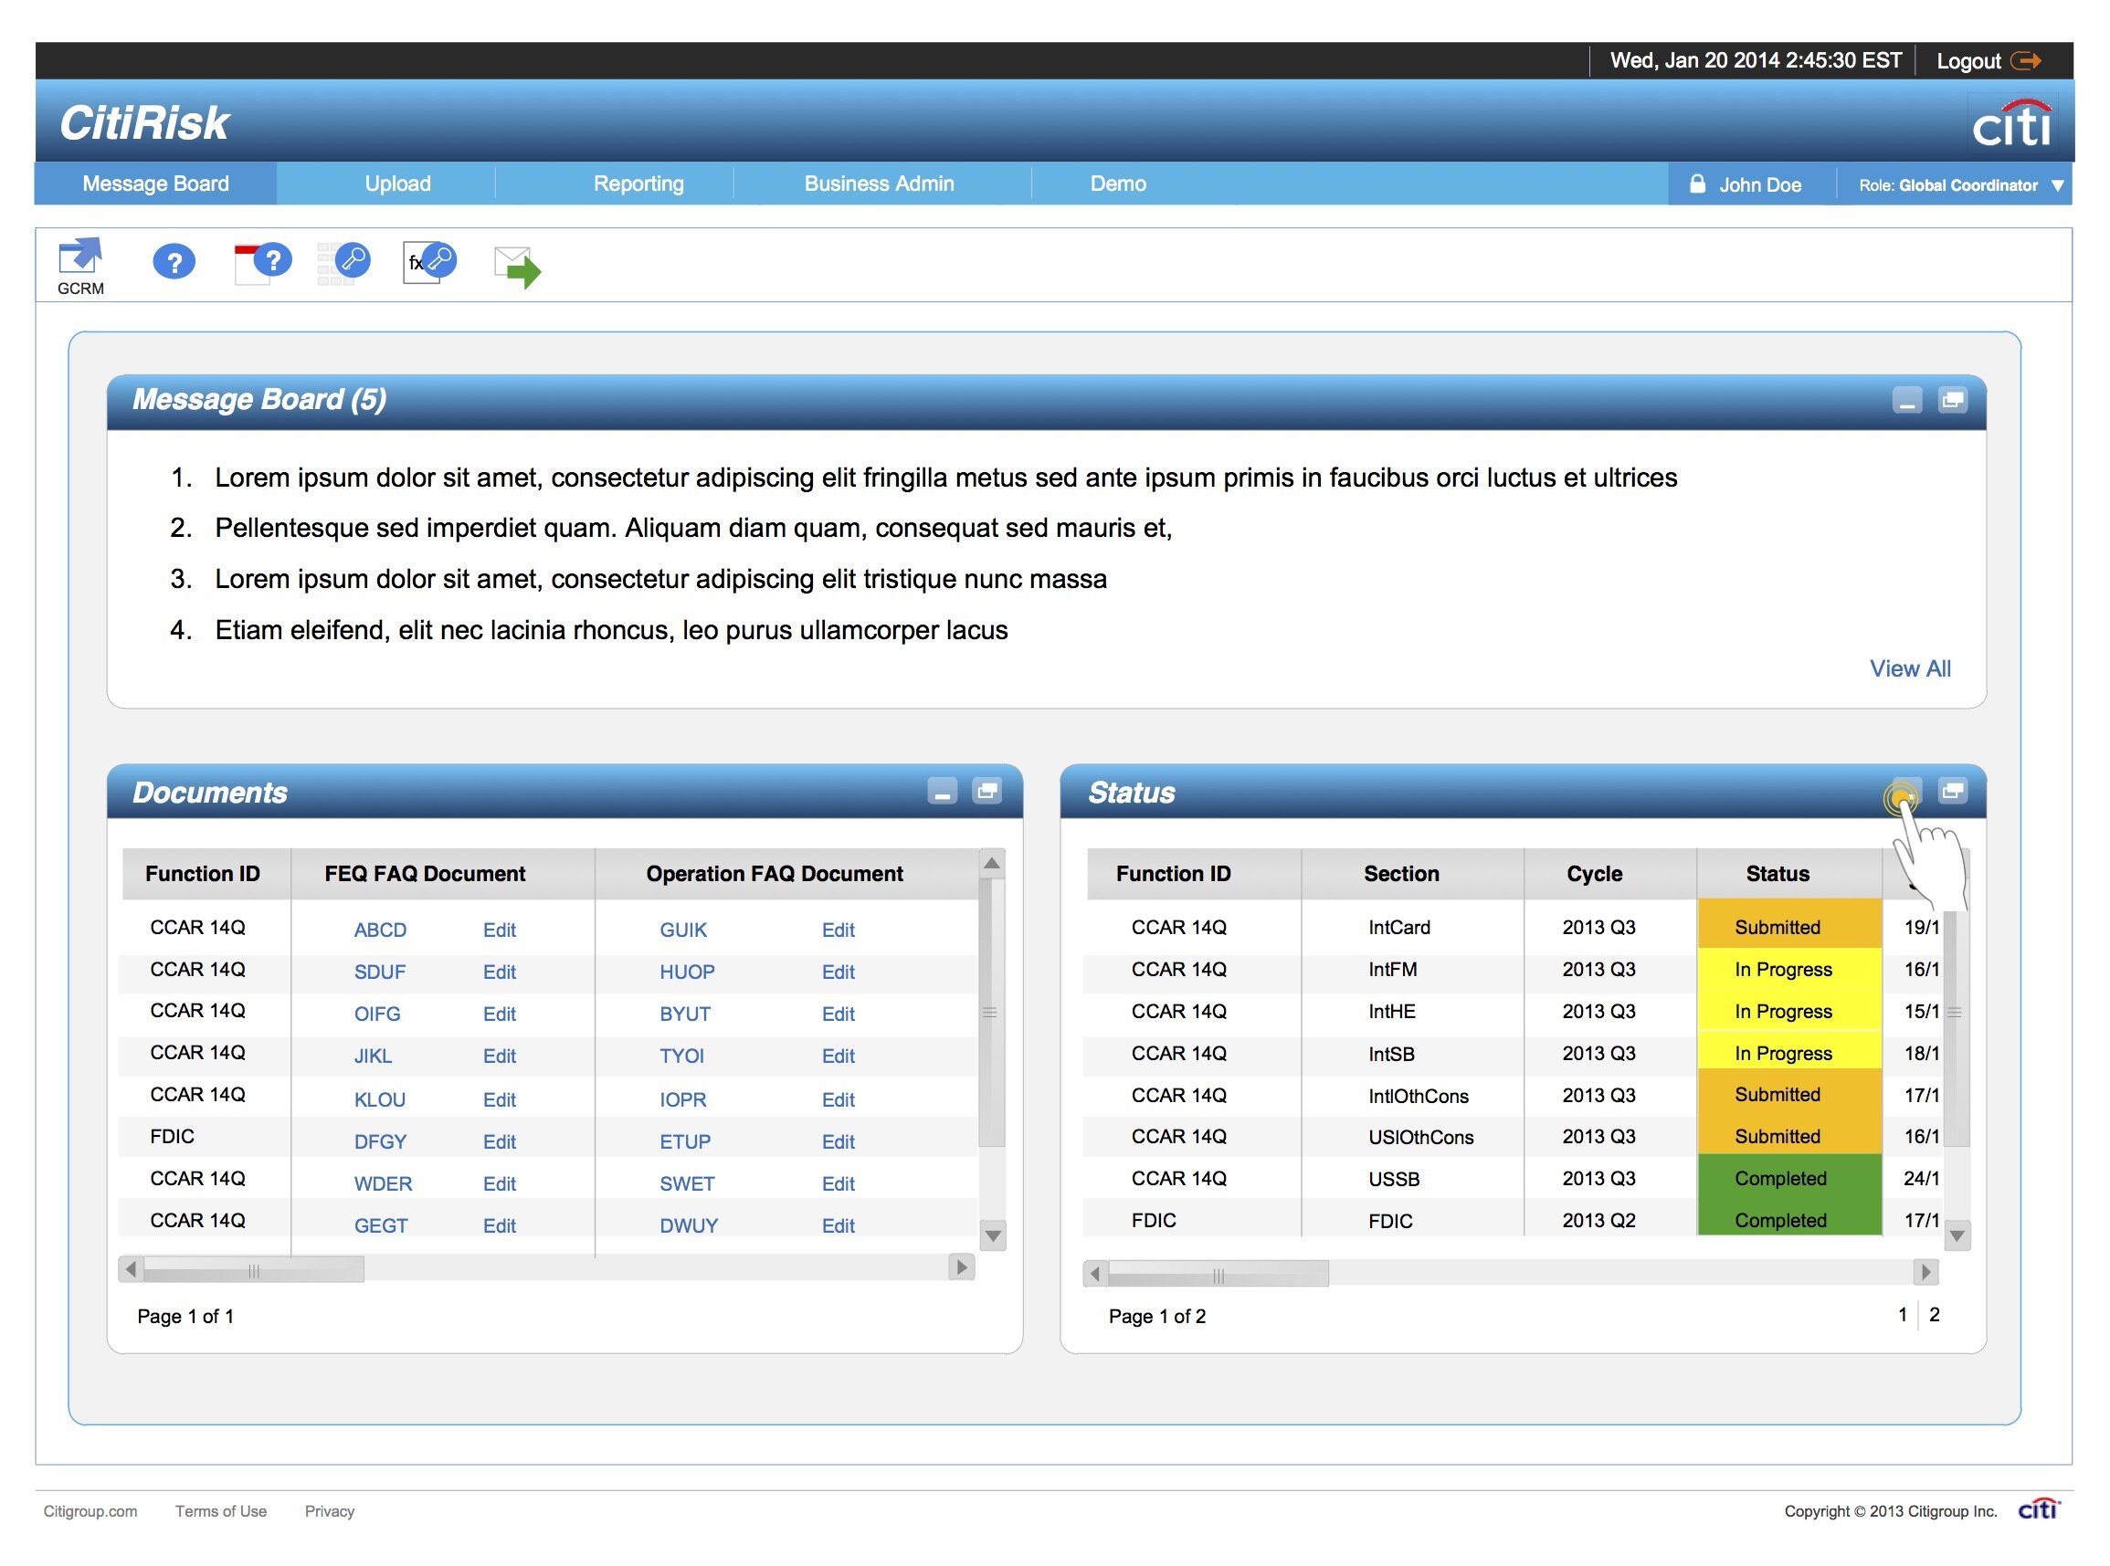Click the Logout arrow icon
2110x1566 pixels.
[2027, 60]
